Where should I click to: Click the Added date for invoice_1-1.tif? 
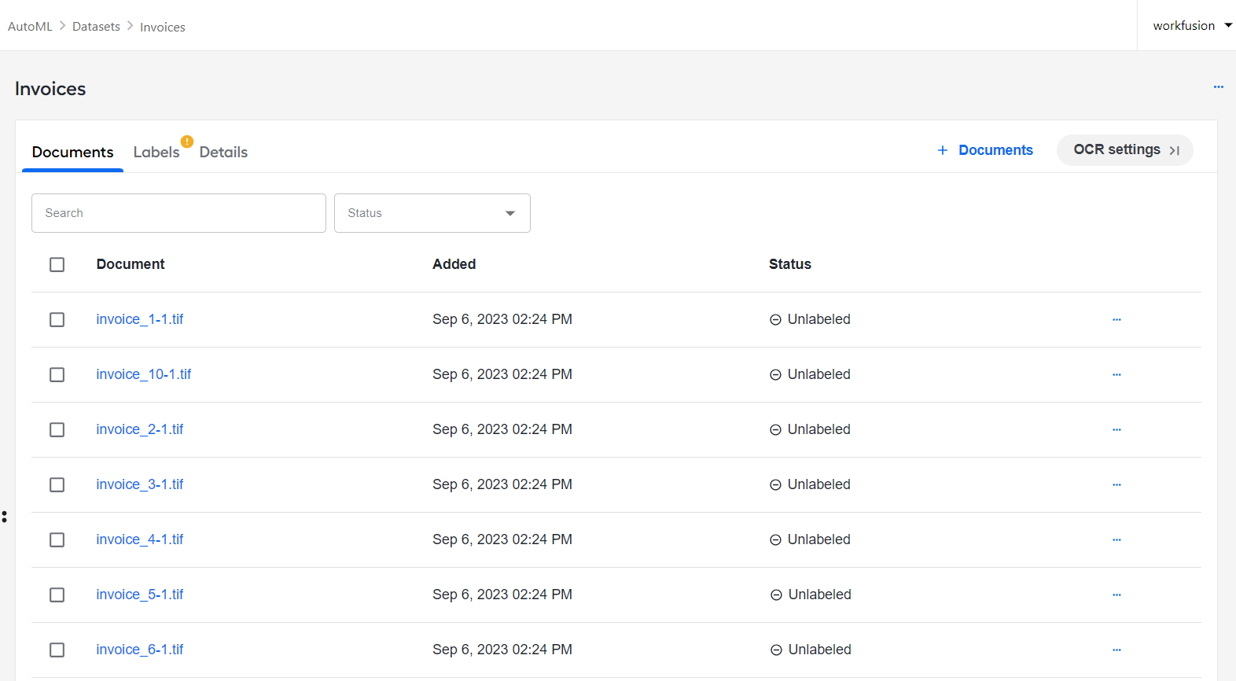click(502, 319)
